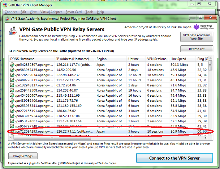Click Connect to the VPN Server button
The image size is (220, 169).
coord(174,158)
